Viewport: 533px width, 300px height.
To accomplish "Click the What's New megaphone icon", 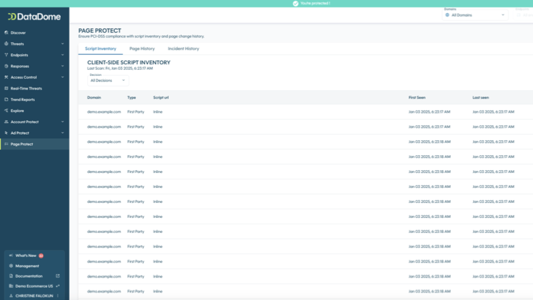I will point(11,256).
